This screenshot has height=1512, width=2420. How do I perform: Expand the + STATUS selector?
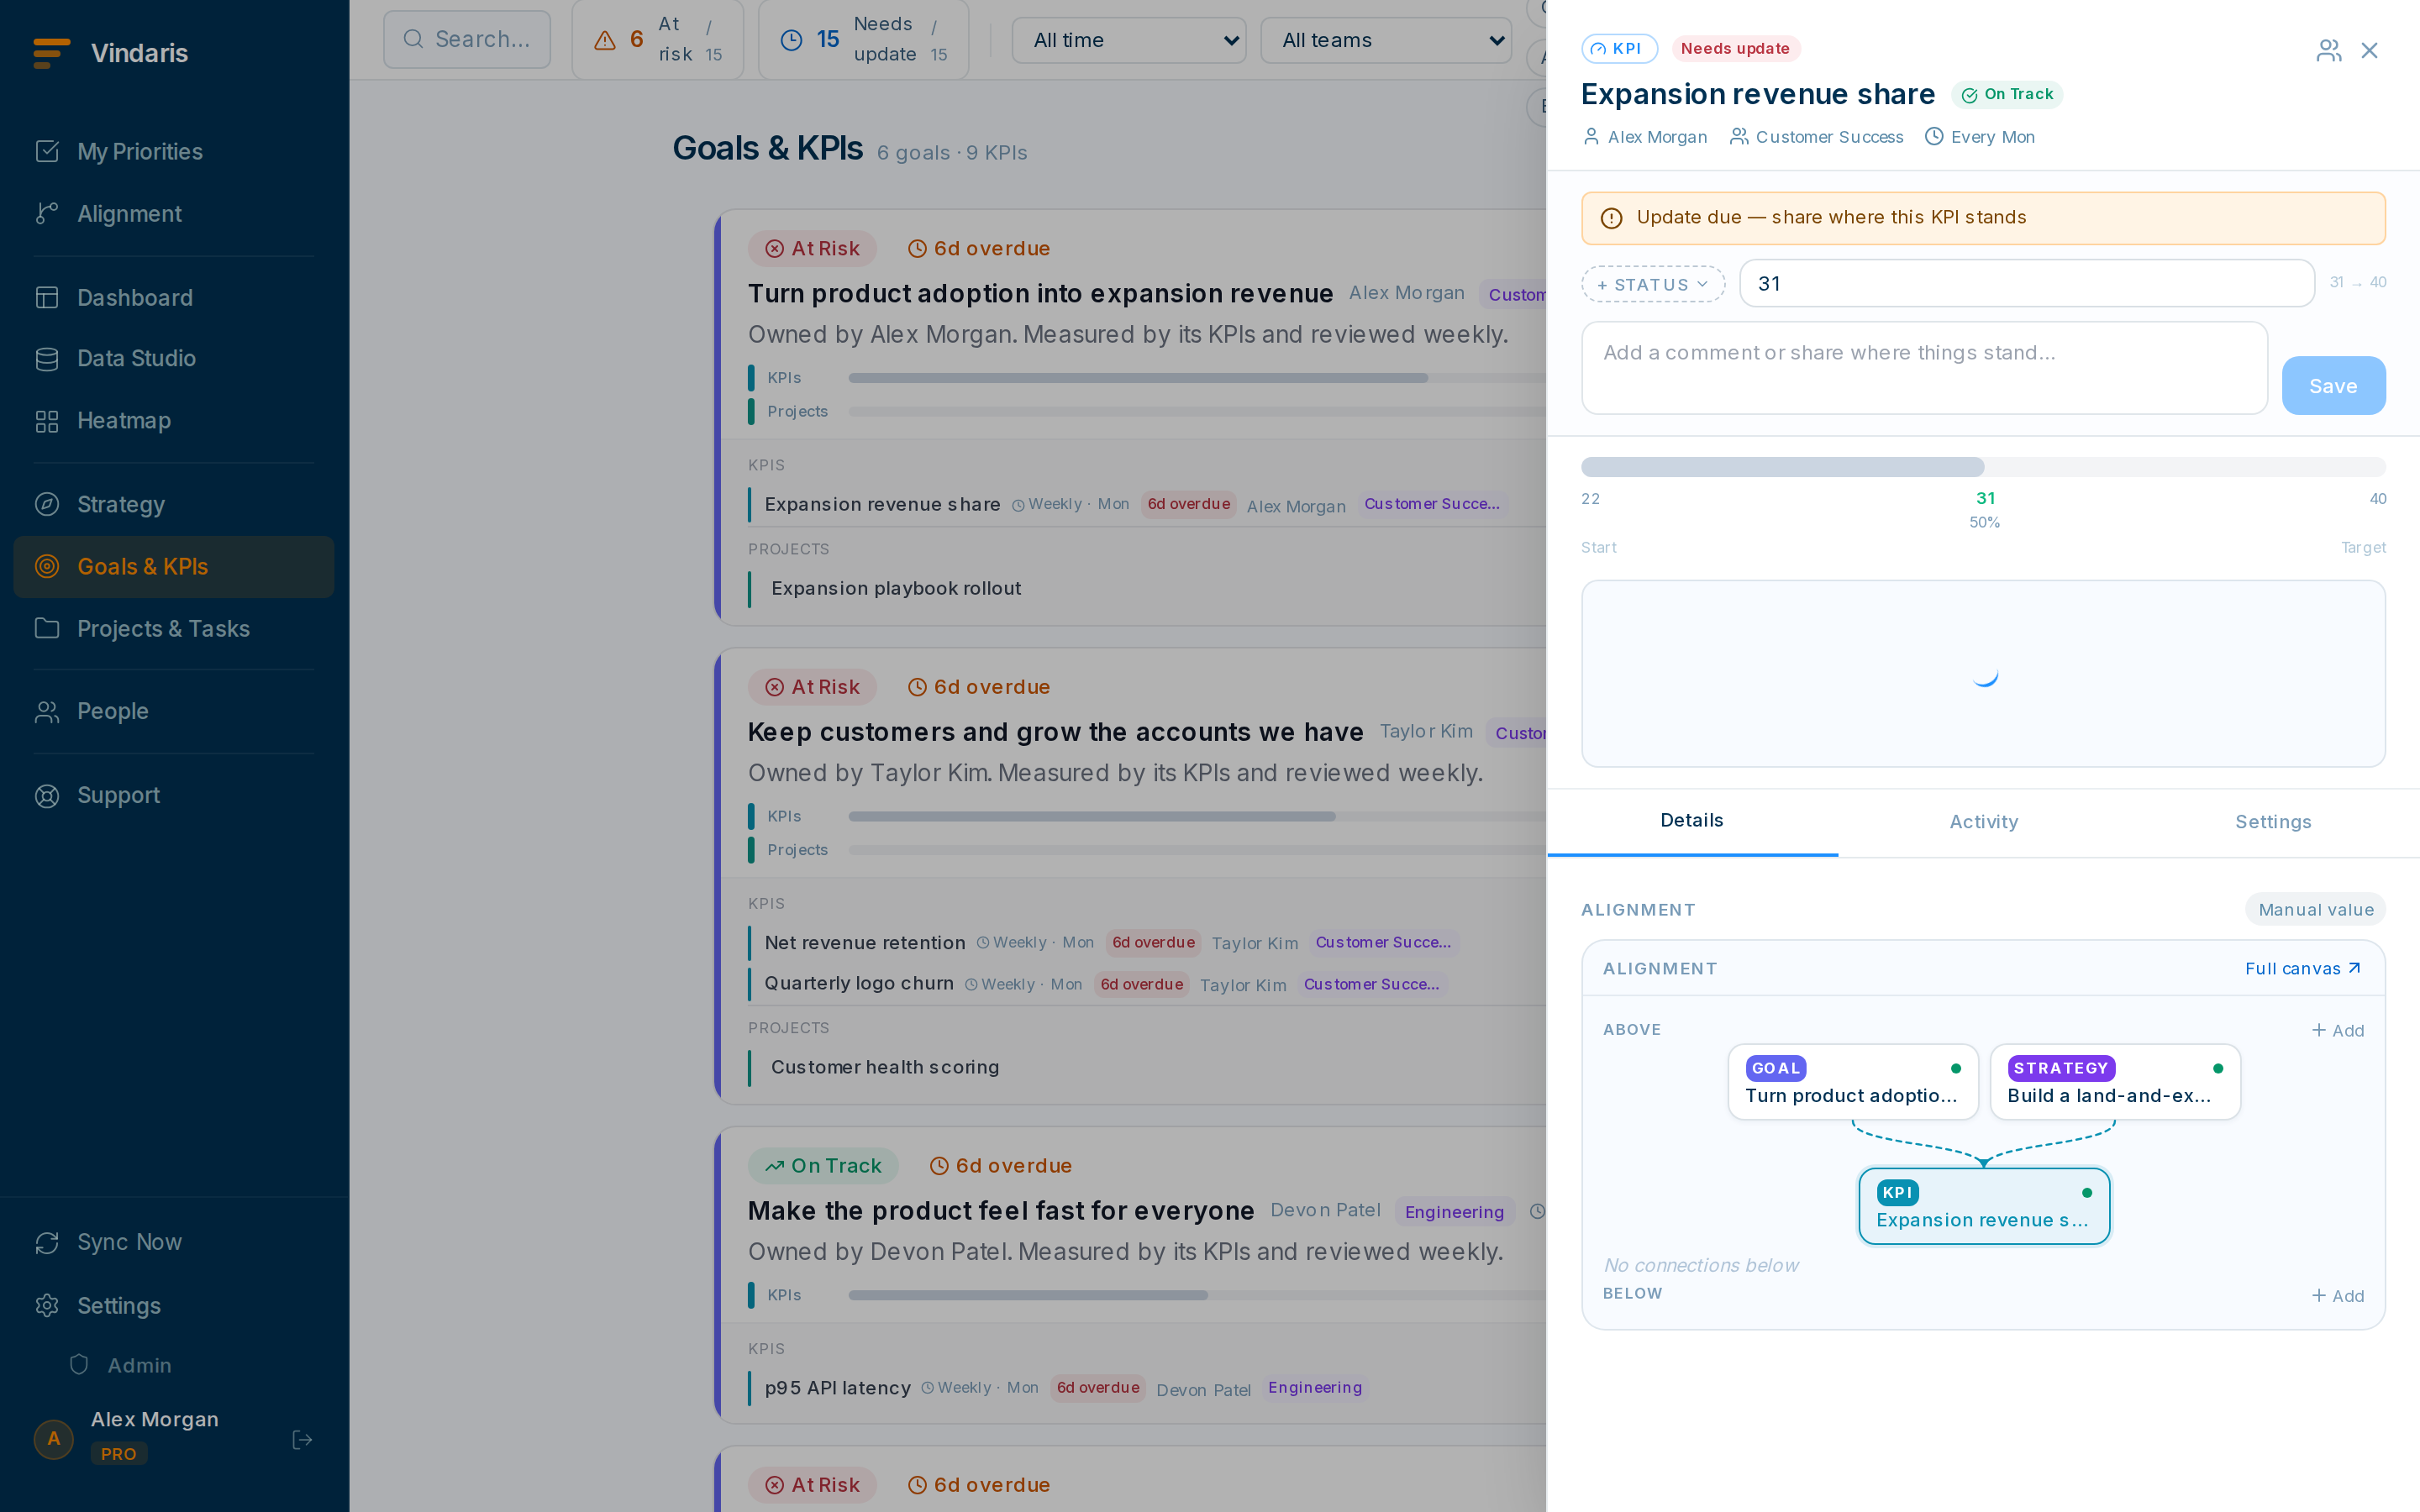(x=1653, y=285)
